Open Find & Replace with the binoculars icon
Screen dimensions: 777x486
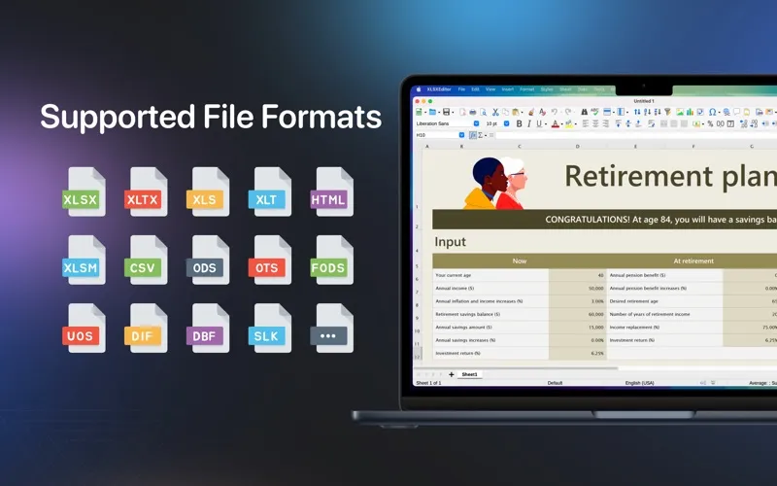(x=585, y=112)
